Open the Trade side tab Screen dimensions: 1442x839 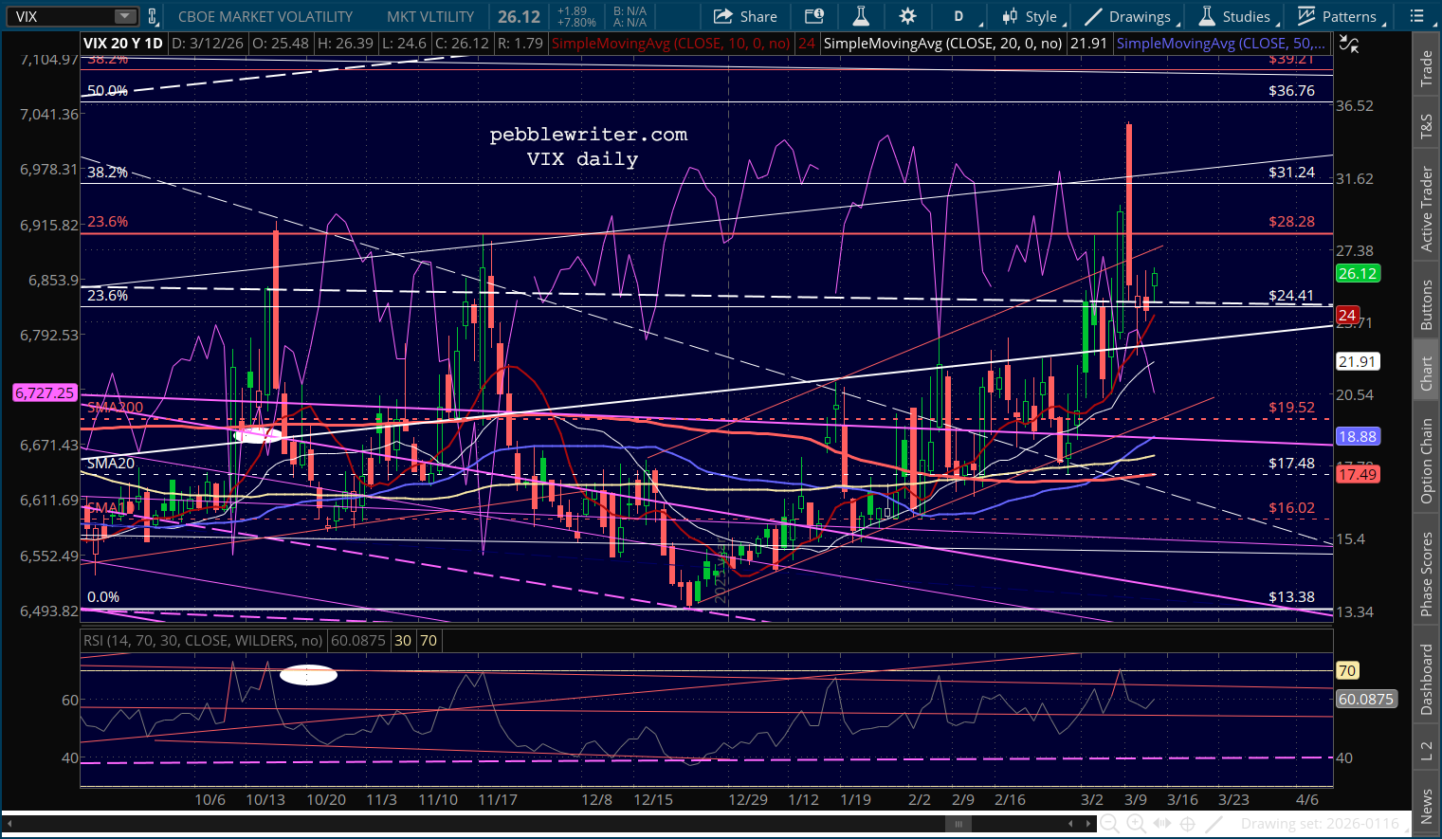point(1426,68)
